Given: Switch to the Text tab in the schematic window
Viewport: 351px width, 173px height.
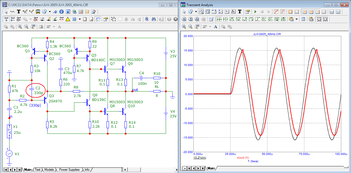Looking at the screenshot, I should [x=37, y=170].
